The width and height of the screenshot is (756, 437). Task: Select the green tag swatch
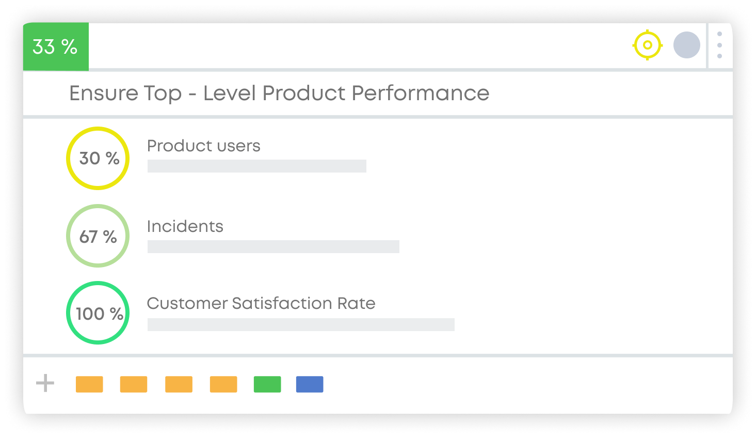click(x=267, y=384)
